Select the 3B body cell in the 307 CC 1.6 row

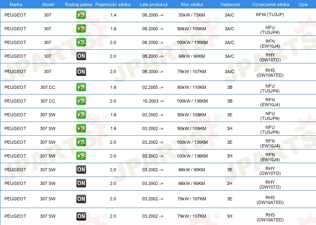pos(230,87)
